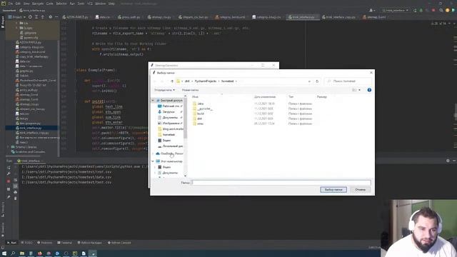Screen dimensions: 457x257
Task: Open the Refactor menu in PyCharm
Action: 61,4
